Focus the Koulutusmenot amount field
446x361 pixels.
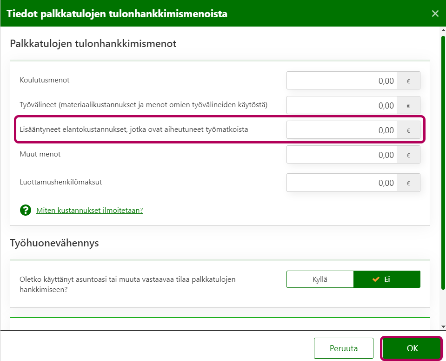(x=342, y=81)
